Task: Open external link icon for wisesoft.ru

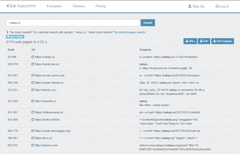Action: tap(32, 101)
